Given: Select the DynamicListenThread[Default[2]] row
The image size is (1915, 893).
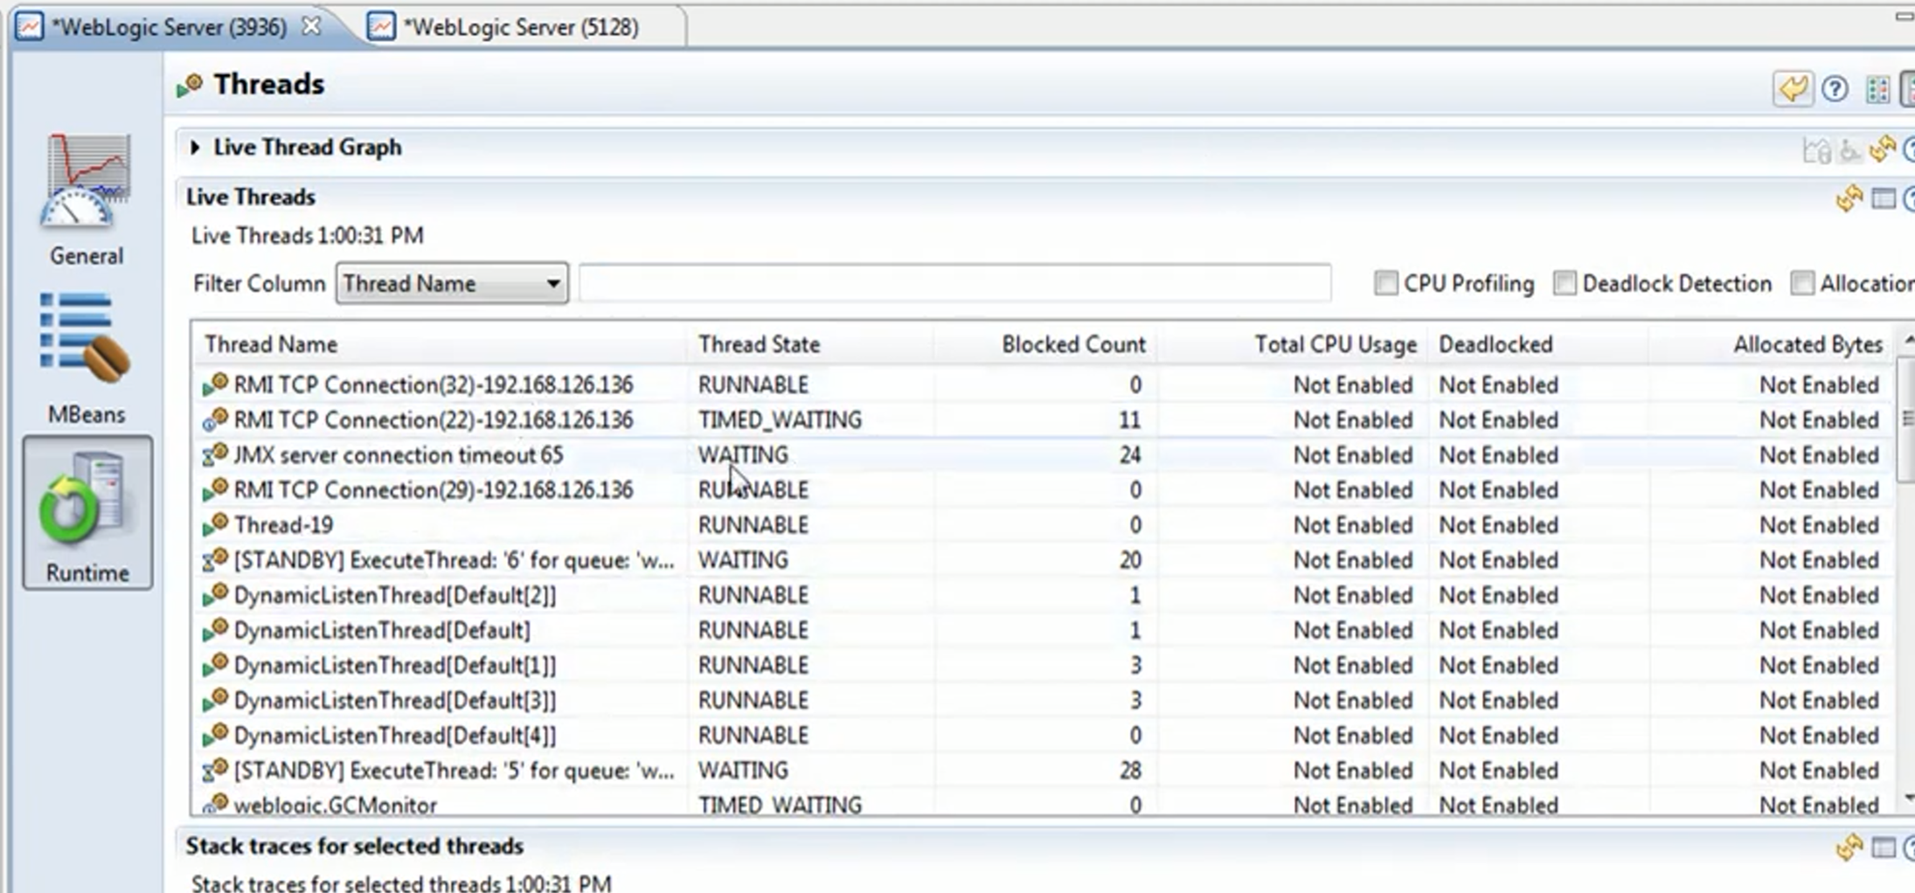Looking at the screenshot, I should [1043, 595].
